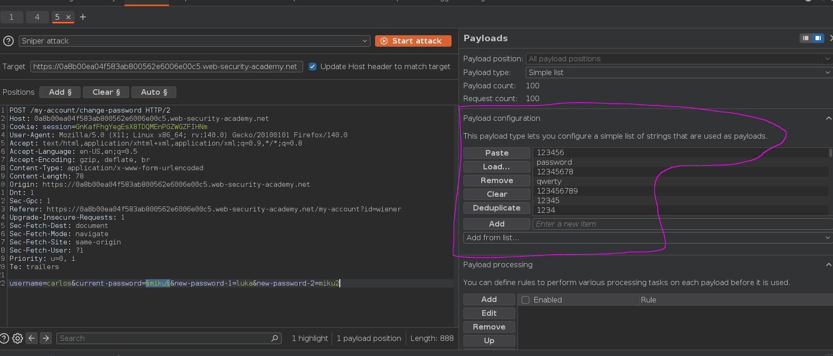
Task: Select payload 1234 in the list
Action: [x=681, y=210]
